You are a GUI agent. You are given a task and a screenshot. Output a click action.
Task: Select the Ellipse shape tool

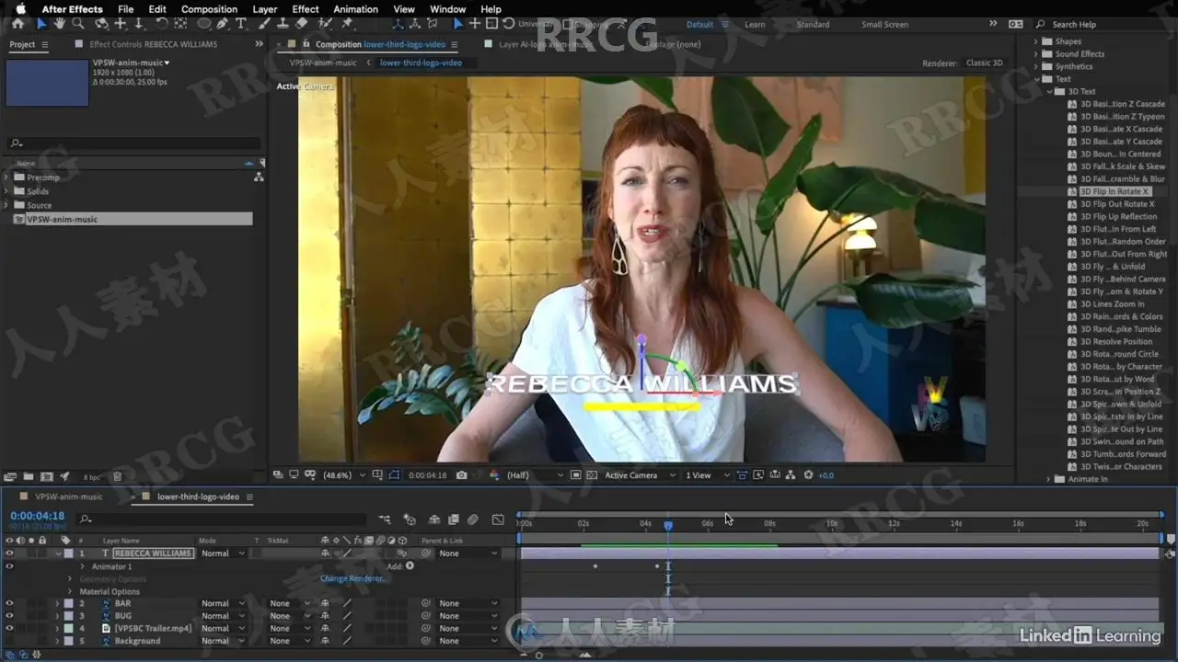tap(203, 24)
